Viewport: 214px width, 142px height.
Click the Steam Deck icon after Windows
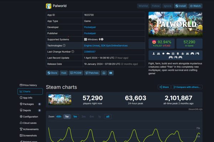tap(100, 39)
